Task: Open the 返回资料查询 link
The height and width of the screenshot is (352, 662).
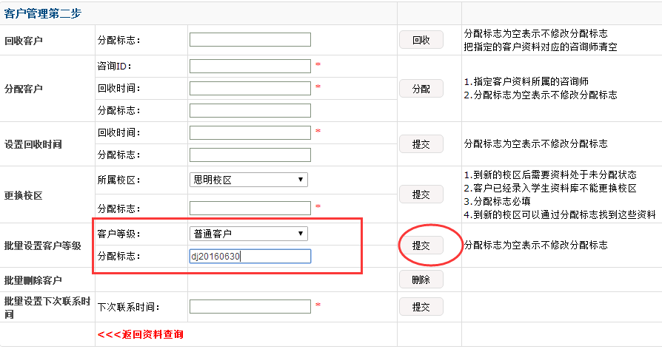Action: [141, 334]
